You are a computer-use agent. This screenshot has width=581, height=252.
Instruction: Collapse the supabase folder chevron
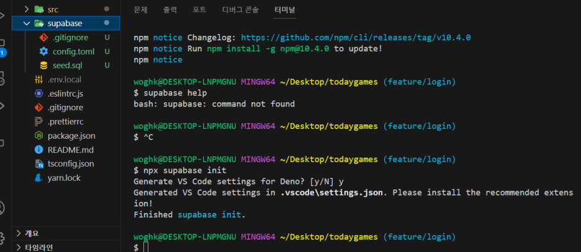(x=26, y=24)
